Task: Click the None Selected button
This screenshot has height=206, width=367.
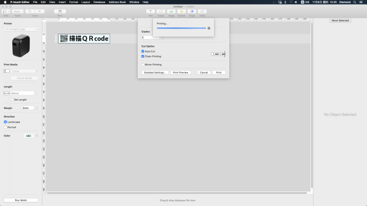Action: [x=340, y=20]
